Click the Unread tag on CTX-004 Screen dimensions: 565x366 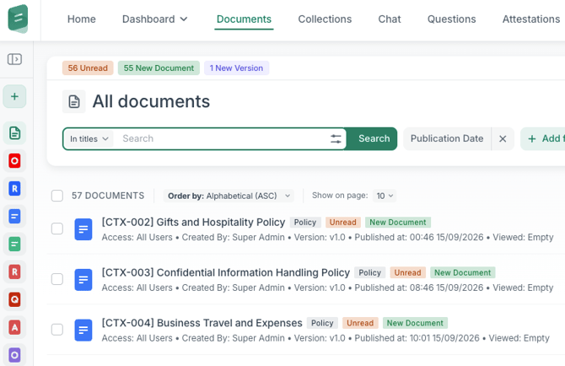pyautogui.click(x=360, y=323)
